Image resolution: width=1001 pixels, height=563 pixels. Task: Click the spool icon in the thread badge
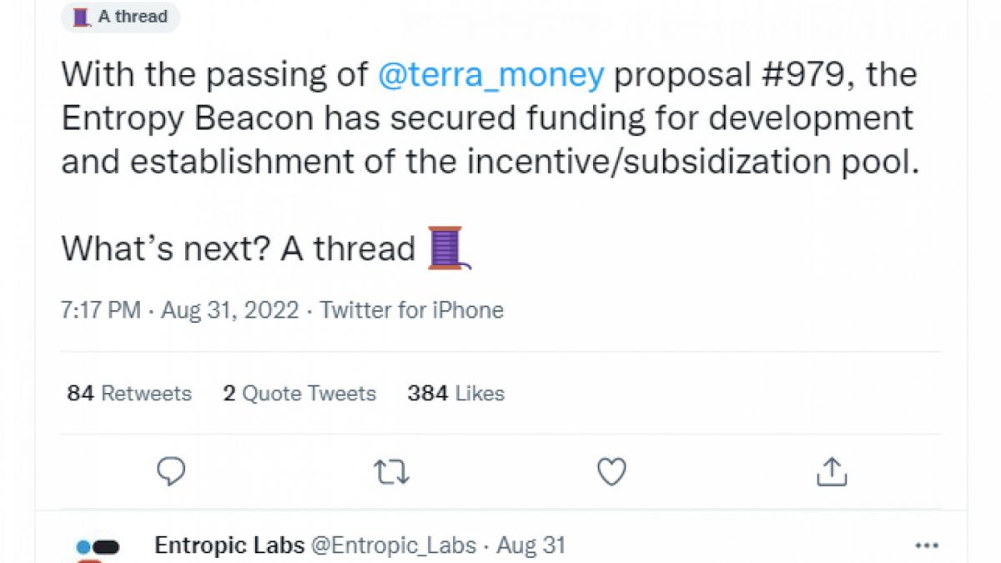pyautogui.click(x=80, y=17)
